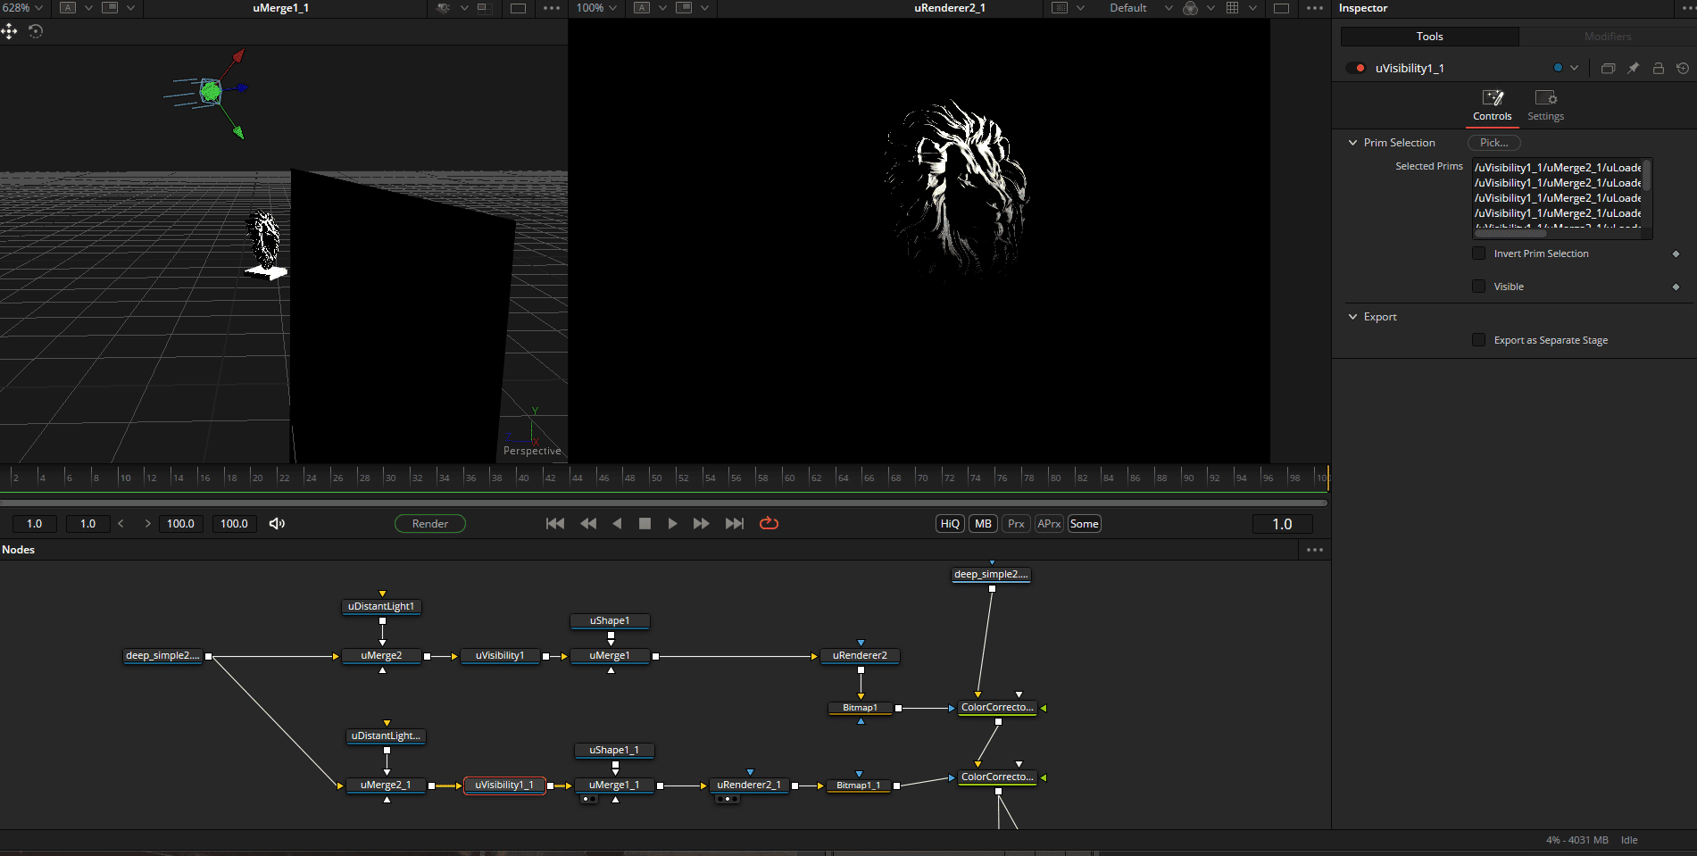Image resolution: width=1697 pixels, height=856 pixels.
Task: Pin the uVisibility1_1 Inspector panel
Action: point(1634,68)
